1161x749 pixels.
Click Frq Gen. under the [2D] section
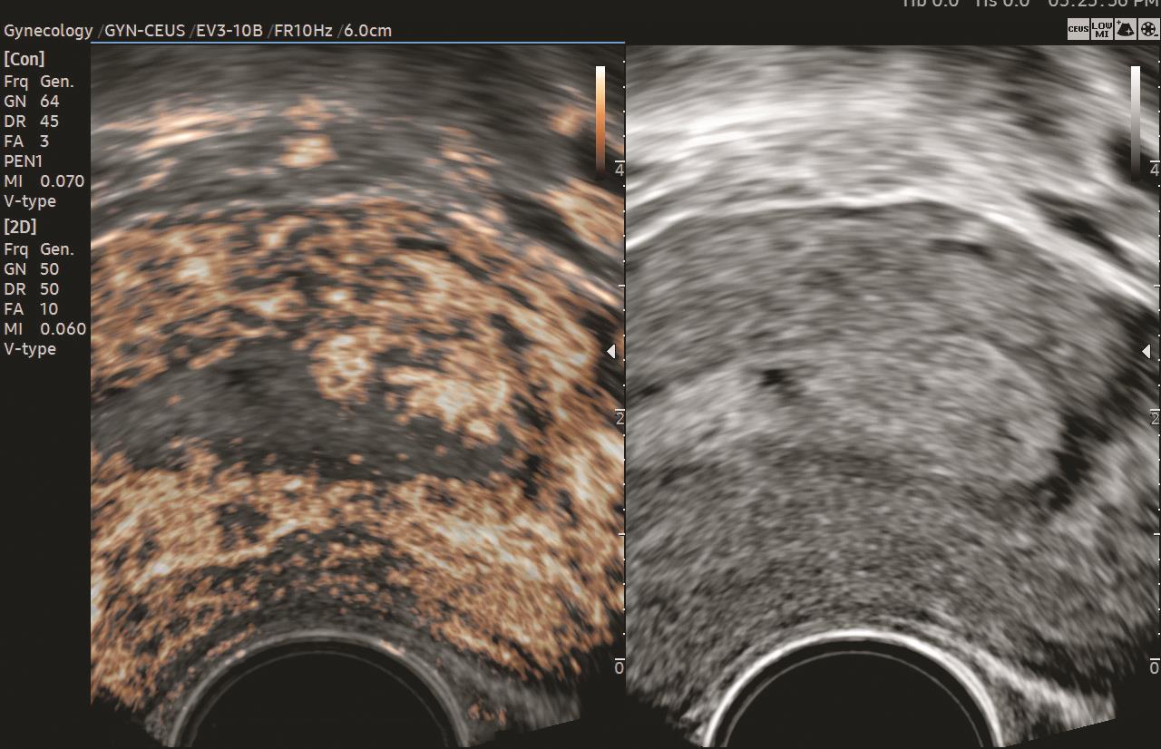pyautogui.click(x=39, y=249)
